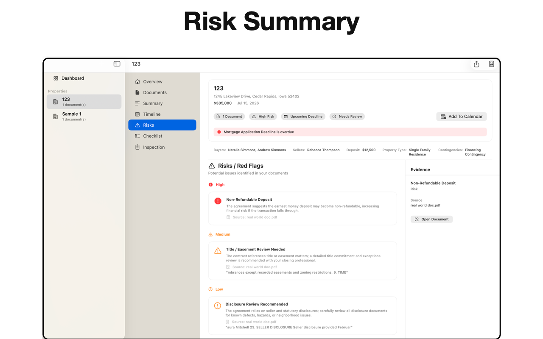Click the building icon beside property 123

[x=56, y=102]
